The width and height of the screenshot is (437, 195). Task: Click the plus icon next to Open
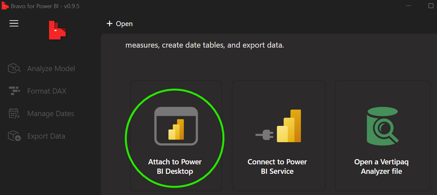110,23
